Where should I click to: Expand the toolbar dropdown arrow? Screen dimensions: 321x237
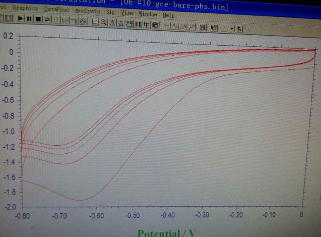click(232, 28)
